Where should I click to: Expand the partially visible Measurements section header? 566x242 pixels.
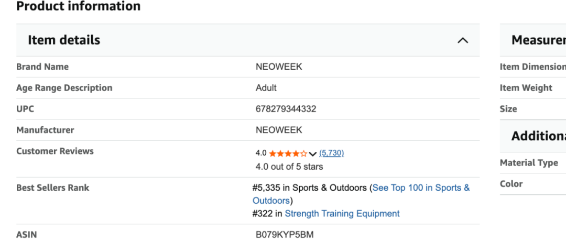click(x=538, y=40)
